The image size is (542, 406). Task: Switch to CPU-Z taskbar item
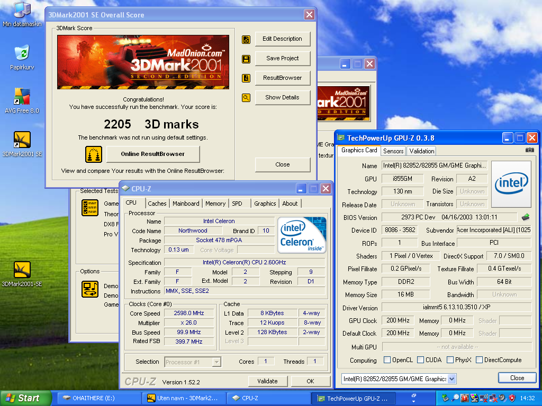(x=268, y=398)
